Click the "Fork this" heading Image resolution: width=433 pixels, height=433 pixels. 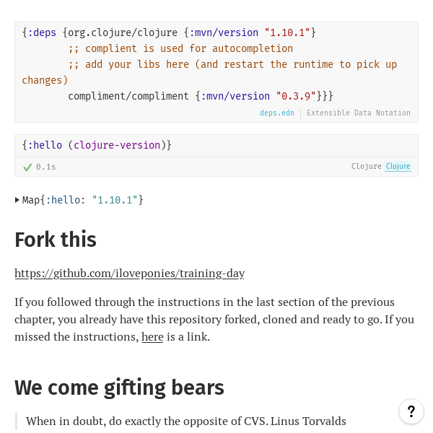(56, 240)
